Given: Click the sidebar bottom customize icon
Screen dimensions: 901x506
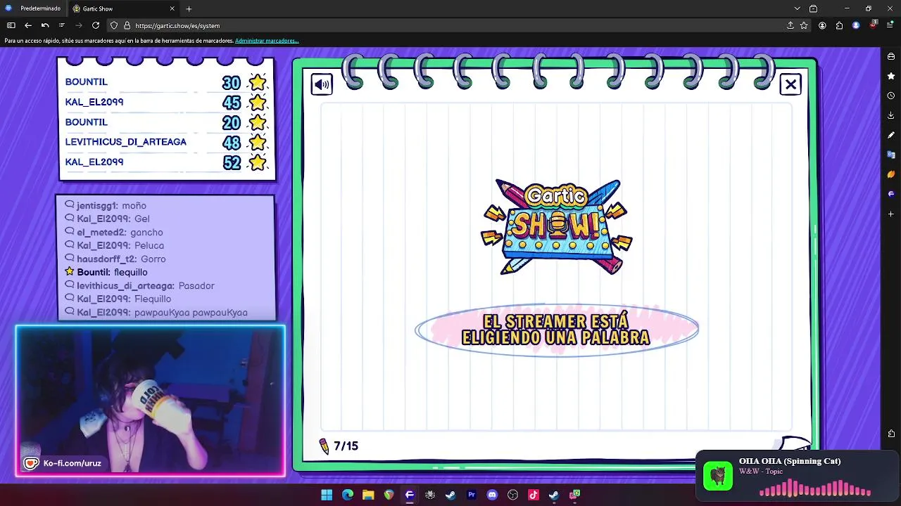Looking at the screenshot, I should (x=891, y=434).
